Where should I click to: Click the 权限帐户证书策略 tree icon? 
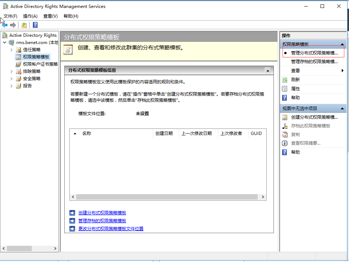pyautogui.click(x=18, y=64)
